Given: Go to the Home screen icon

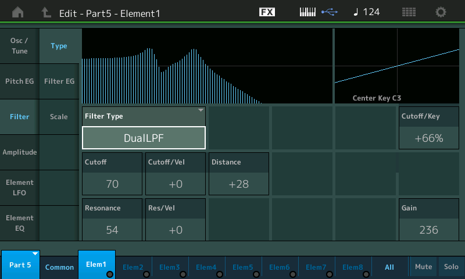Looking at the screenshot, I should [x=18, y=12].
